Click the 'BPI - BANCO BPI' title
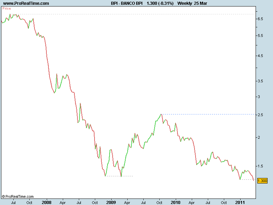Screen dimensions: 273x205 coord(127,3)
